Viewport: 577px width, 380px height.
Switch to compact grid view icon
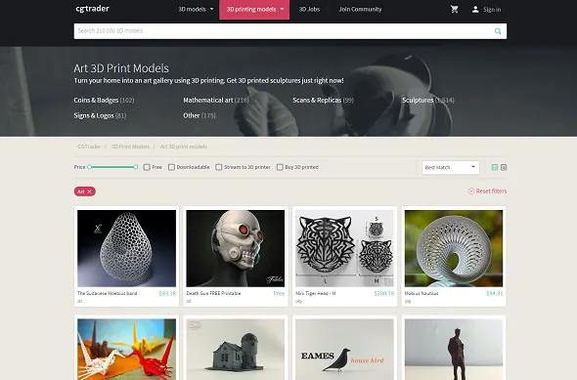tap(504, 168)
